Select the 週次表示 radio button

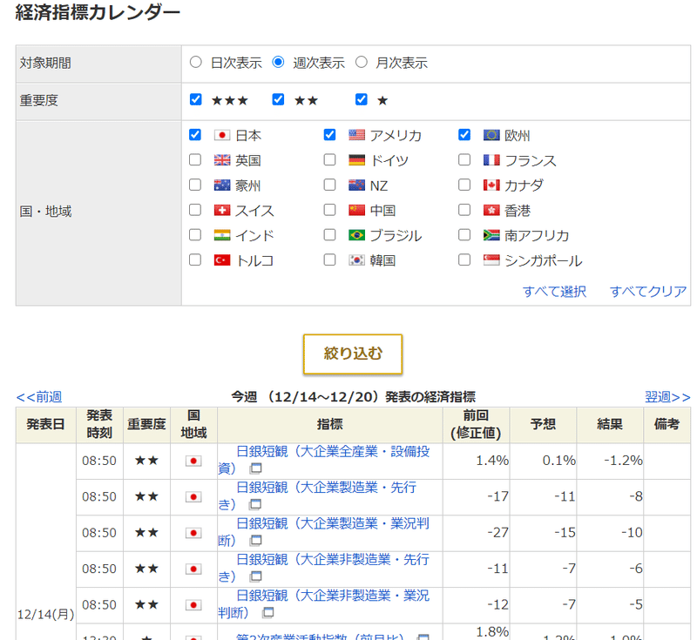coord(278,62)
